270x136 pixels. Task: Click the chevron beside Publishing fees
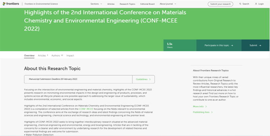[x=212, y=112]
